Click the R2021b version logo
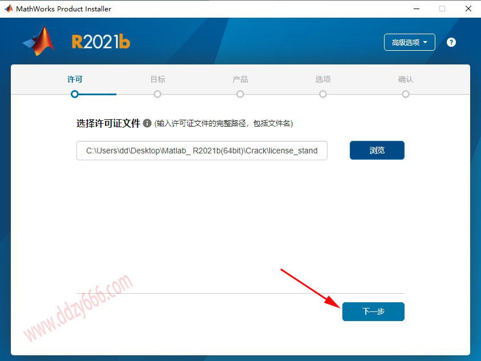The width and height of the screenshot is (481, 361). tap(101, 42)
